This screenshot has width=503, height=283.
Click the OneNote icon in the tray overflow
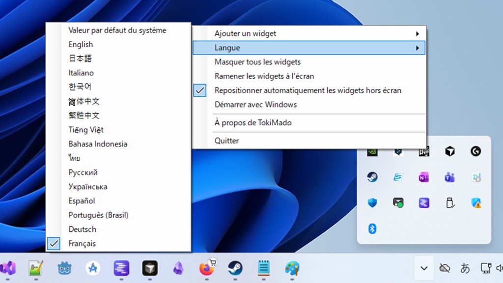pyautogui.click(x=424, y=177)
